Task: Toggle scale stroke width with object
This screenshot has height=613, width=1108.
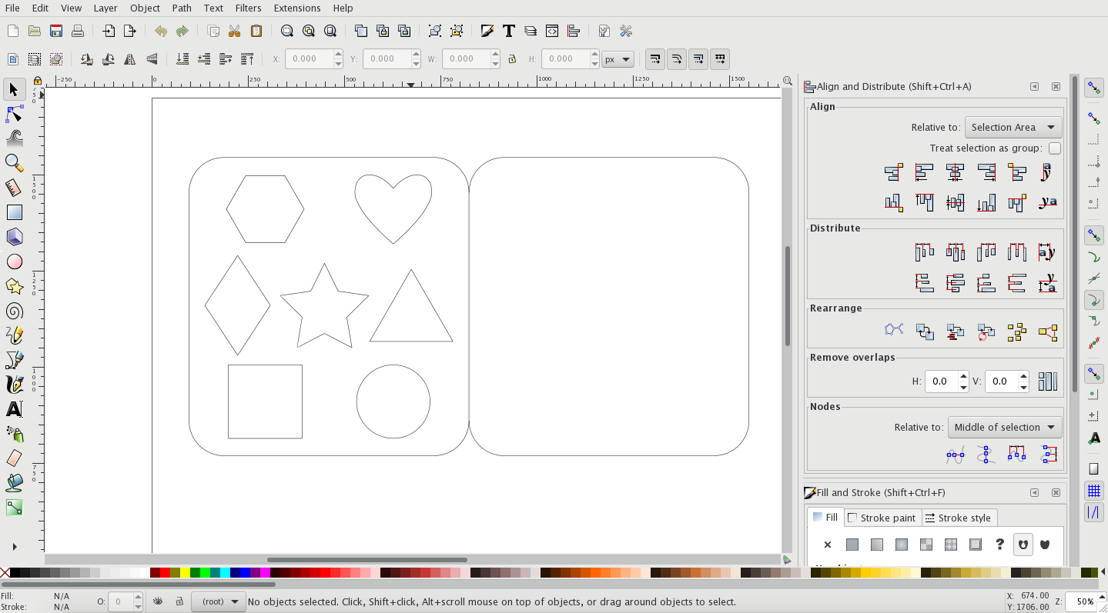Action: coord(655,59)
